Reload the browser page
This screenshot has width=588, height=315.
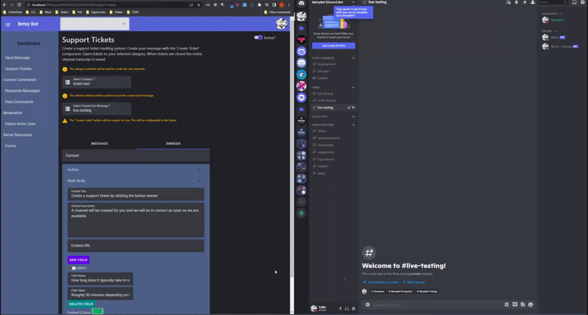19,5
